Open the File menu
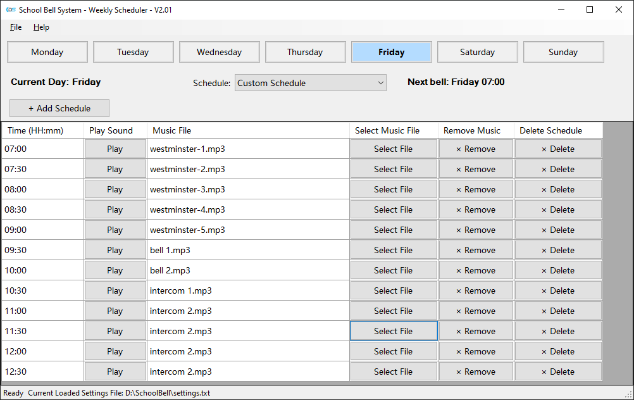Screen dimensions: 634x400 click(16, 27)
